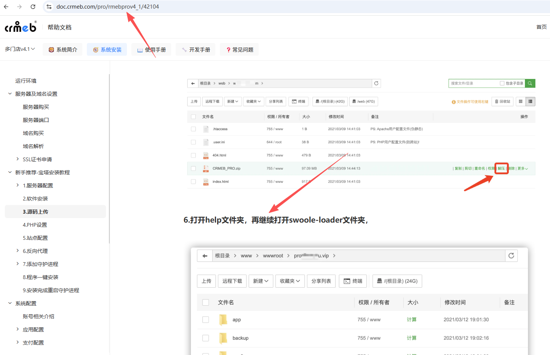This screenshot has width=550, height=355.
Task: Click the bear icon beside 系统简介
Action: [51, 50]
